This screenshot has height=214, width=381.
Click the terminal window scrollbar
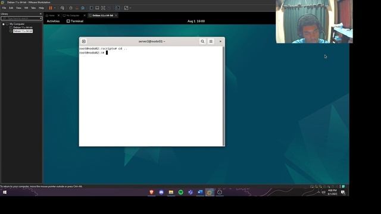(223, 96)
